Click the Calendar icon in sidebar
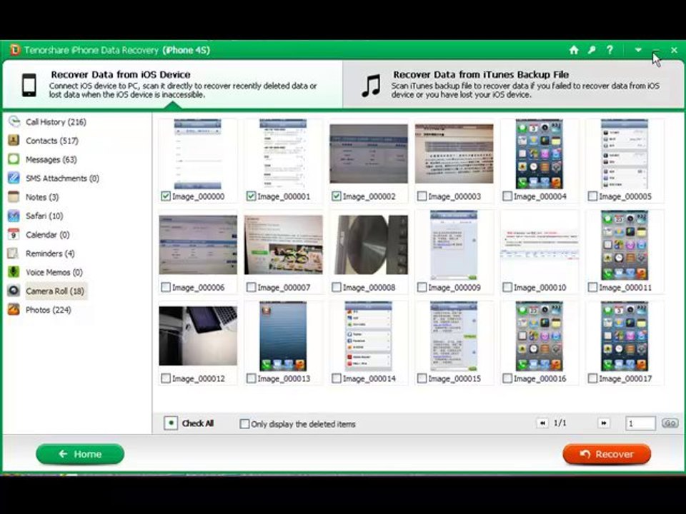 [x=14, y=234]
